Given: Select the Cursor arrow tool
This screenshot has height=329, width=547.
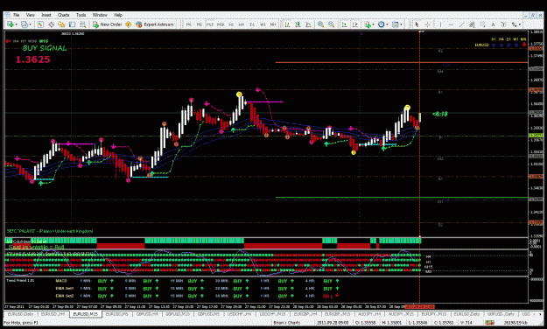Looking at the screenshot, I should point(417,24).
